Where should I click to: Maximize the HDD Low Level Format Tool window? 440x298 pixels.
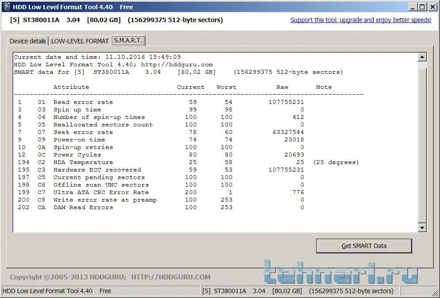tap(422, 7)
